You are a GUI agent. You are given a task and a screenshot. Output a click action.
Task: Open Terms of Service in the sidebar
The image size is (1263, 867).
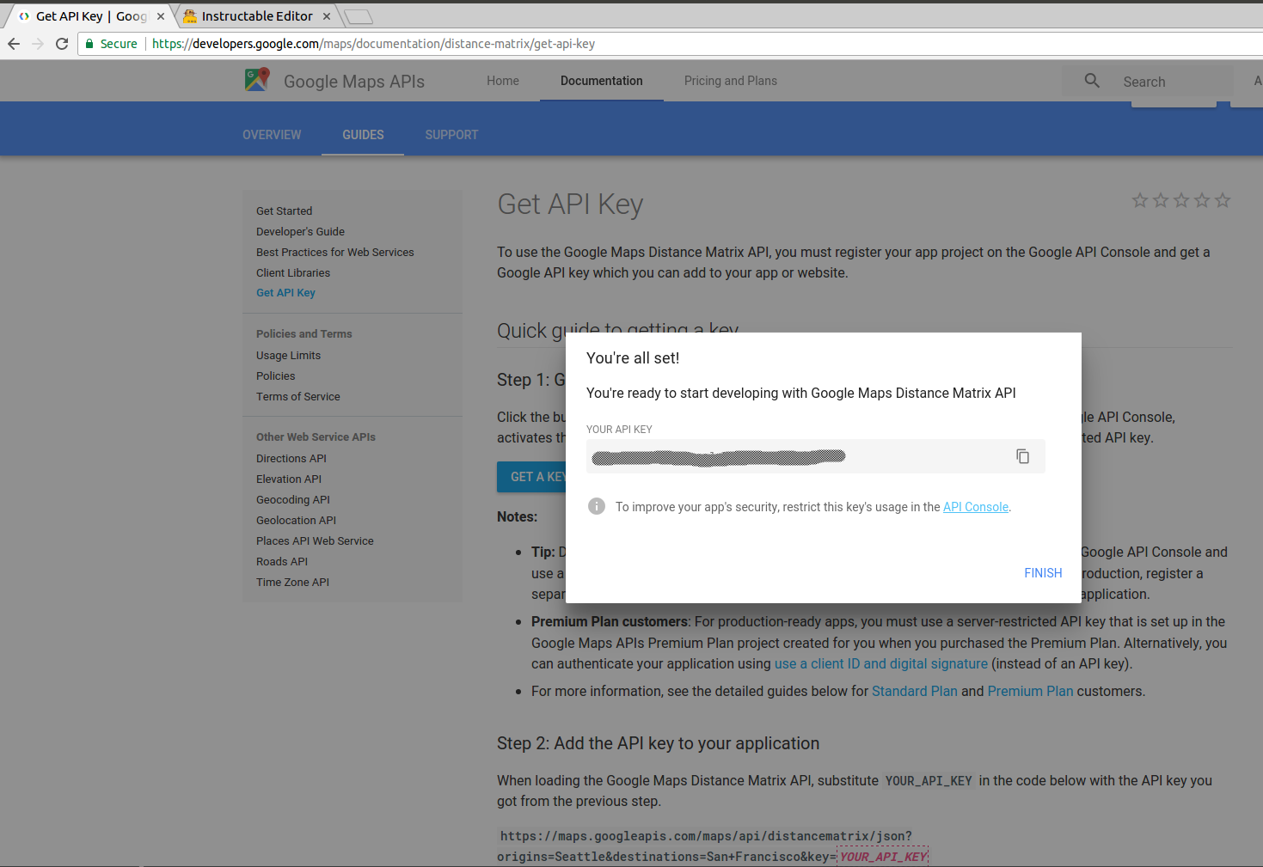click(x=298, y=396)
